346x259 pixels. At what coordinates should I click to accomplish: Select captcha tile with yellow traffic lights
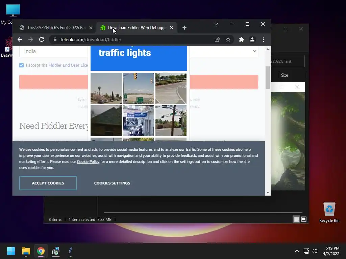(138, 88)
